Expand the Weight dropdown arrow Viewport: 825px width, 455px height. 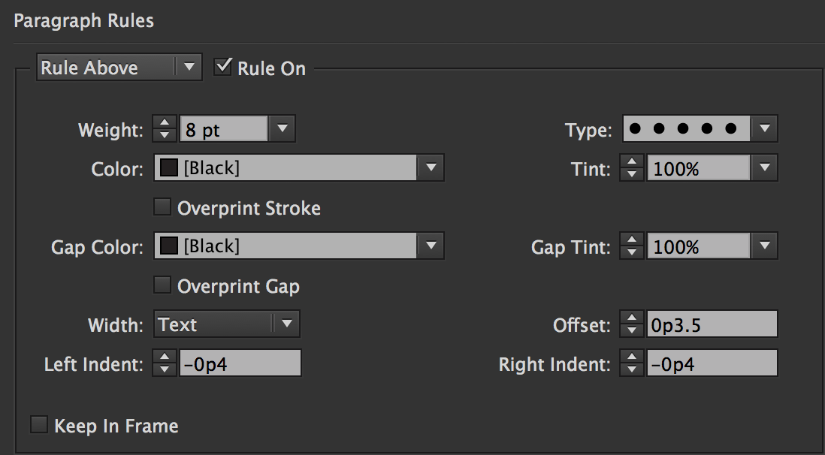[283, 129]
